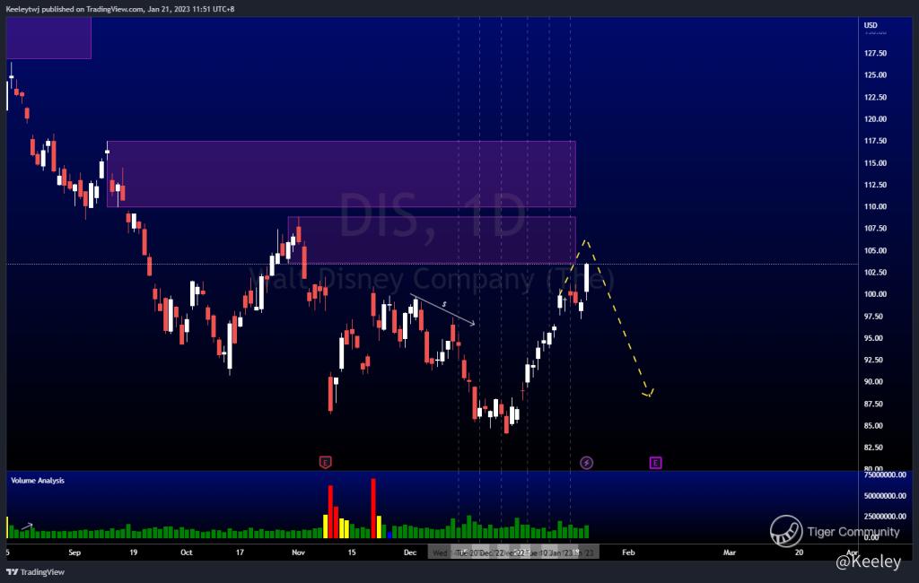919x583 pixels.
Task: Click the 120.00 price axis label
Action: [x=875, y=119]
